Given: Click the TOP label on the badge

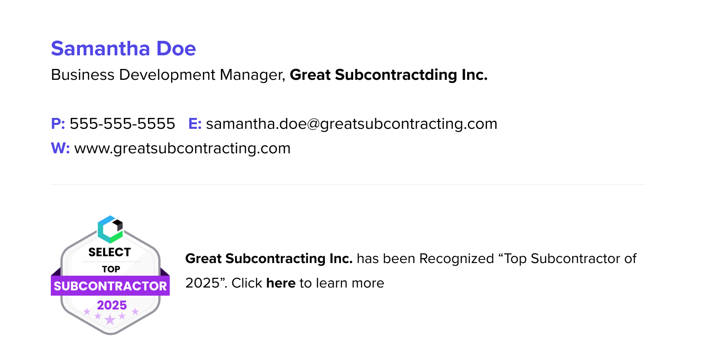Looking at the screenshot, I should click(x=111, y=269).
